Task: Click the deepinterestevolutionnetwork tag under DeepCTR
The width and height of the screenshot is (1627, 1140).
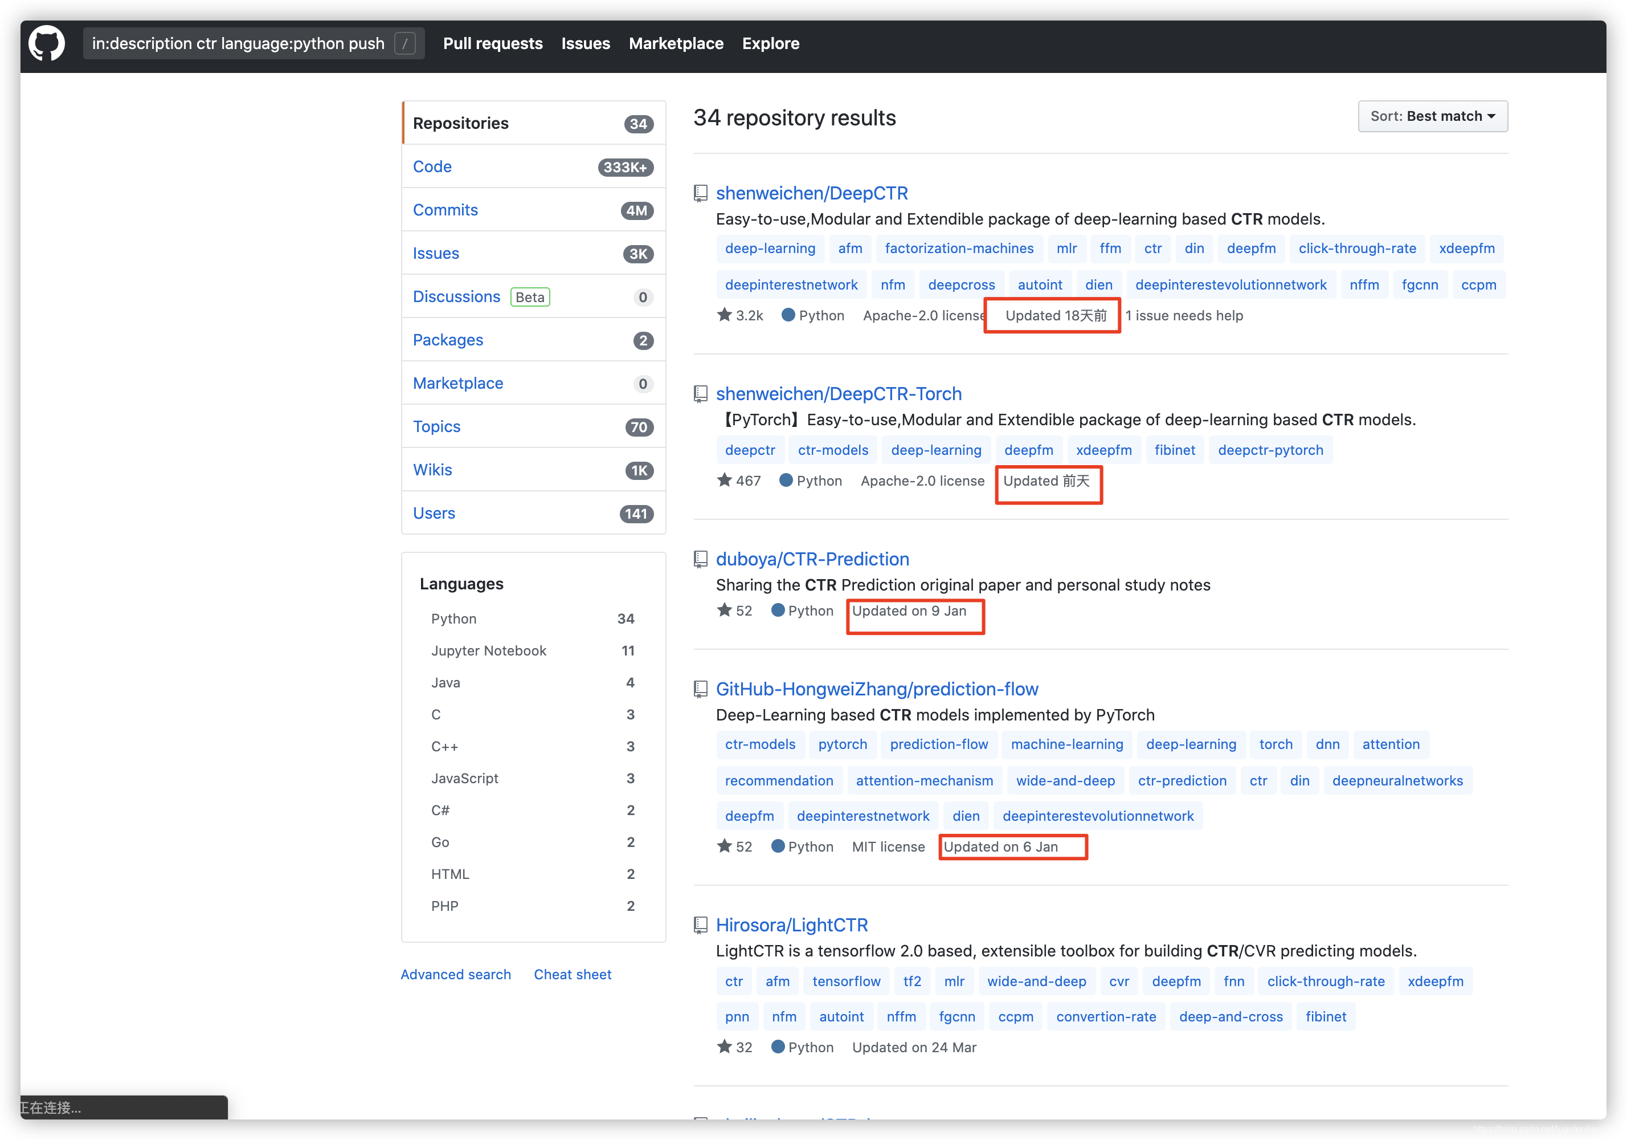Action: (1231, 285)
